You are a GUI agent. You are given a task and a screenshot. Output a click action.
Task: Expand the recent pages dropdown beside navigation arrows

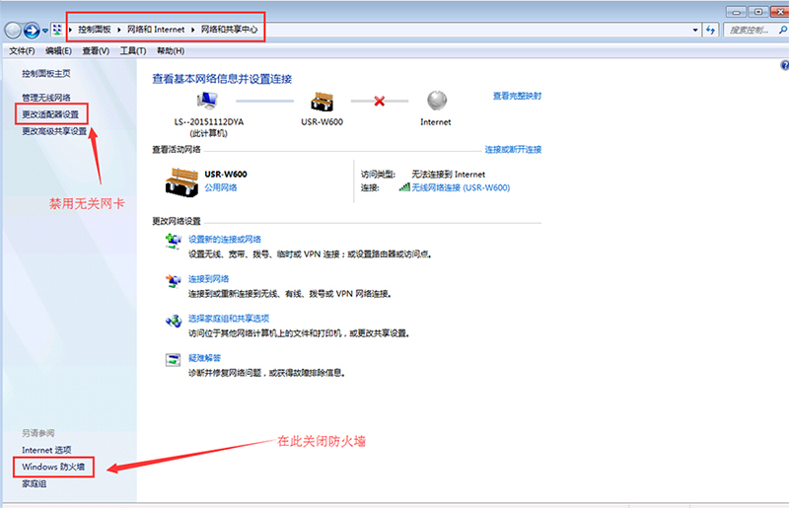point(45,31)
